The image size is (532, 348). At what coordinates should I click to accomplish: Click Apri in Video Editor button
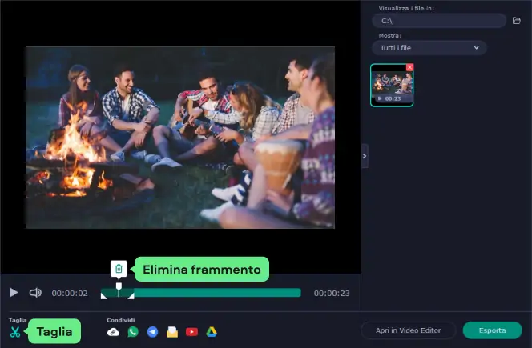tap(409, 330)
